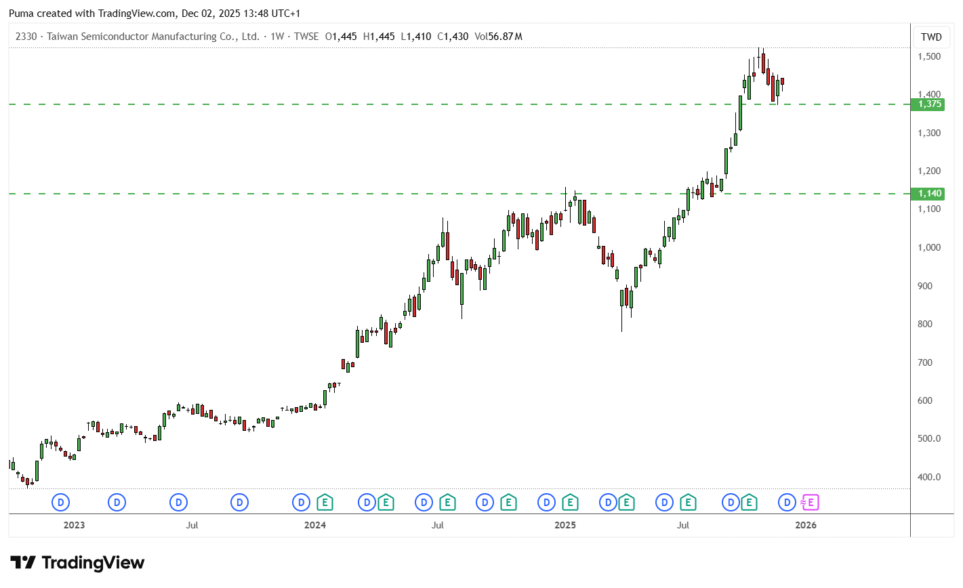Open the July 2025 earnings marker
Screen dimensions: 963x588
click(688, 503)
